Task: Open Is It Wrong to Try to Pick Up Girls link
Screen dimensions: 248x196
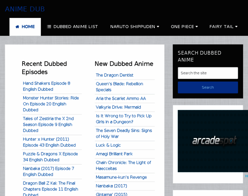Action: tap(124, 119)
